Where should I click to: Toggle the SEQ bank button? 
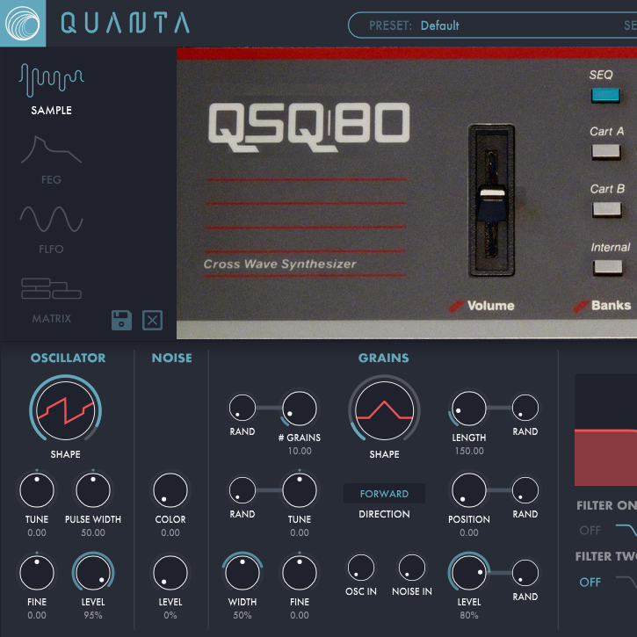[x=605, y=96]
